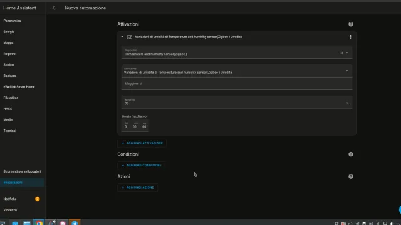401x225 pixels.
Task: Open the file manager taskbar icon
Action: point(27,222)
